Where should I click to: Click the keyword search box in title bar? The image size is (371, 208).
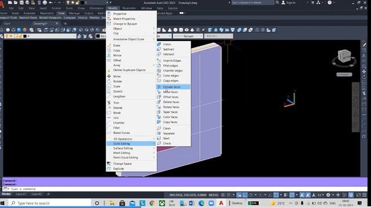point(253,2)
